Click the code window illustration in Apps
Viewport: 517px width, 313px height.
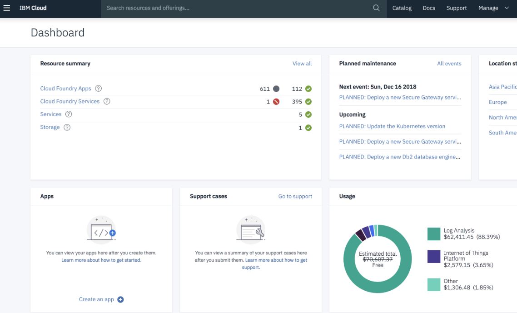tap(101, 230)
